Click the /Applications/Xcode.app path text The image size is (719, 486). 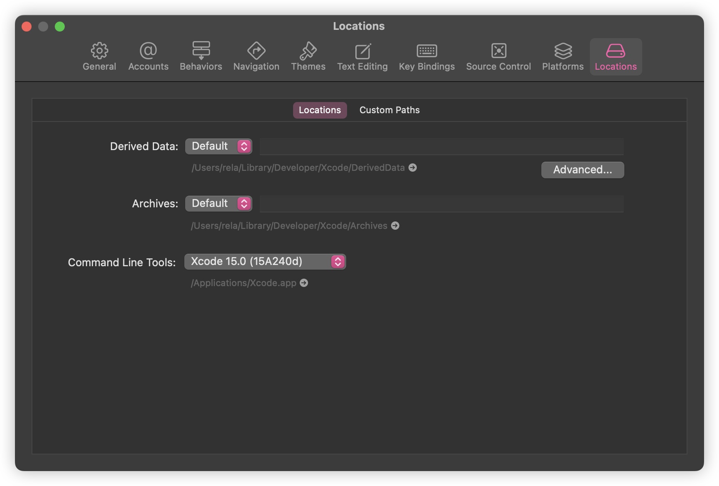point(244,283)
